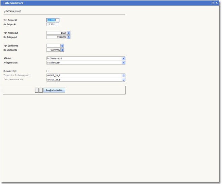Open lookup icon for Von Sachkonto
This screenshot has height=185, width=222.
[x=62, y=46]
